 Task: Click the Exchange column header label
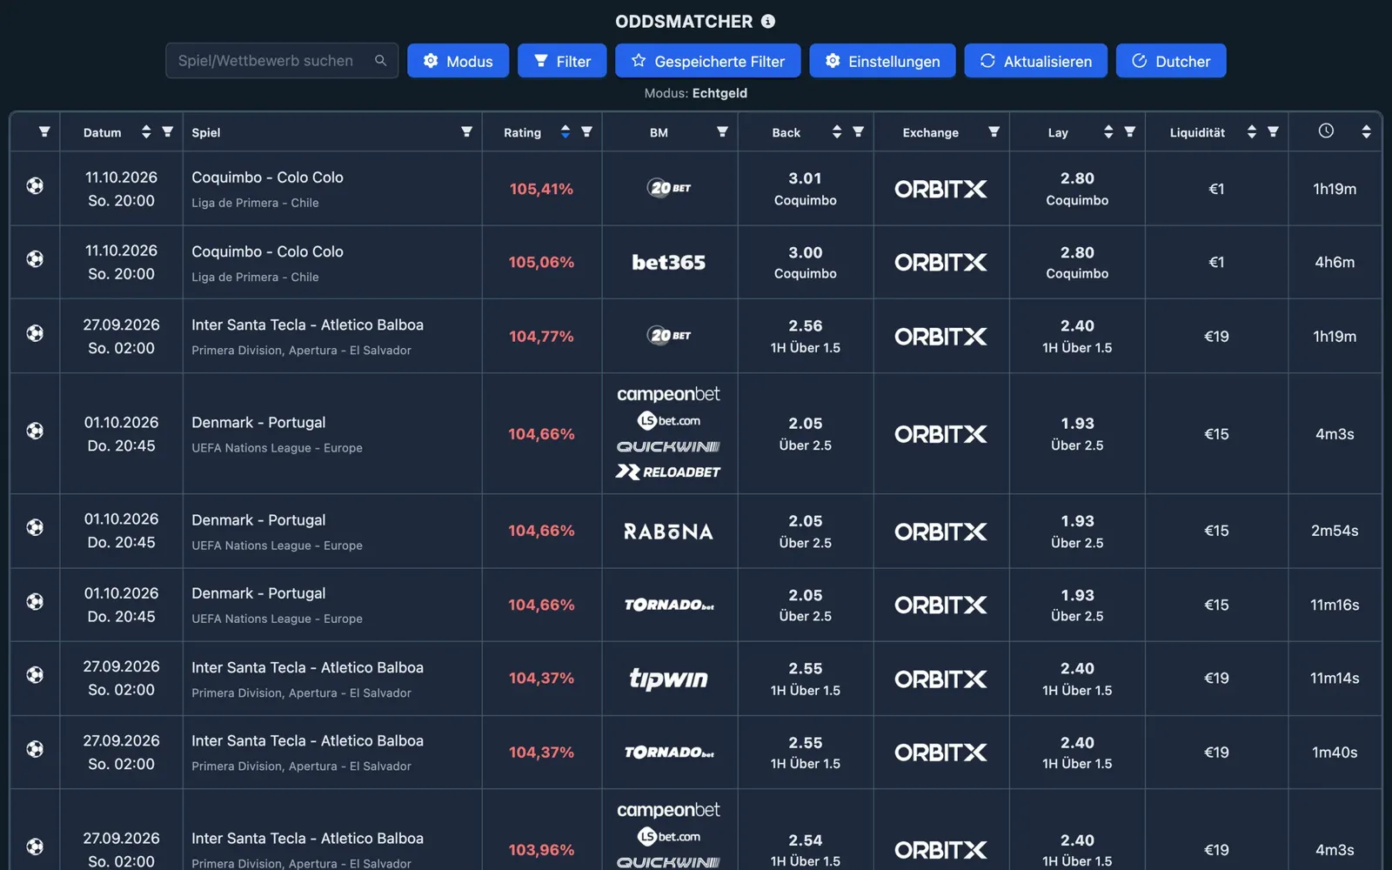pyautogui.click(x=930, y=132)
